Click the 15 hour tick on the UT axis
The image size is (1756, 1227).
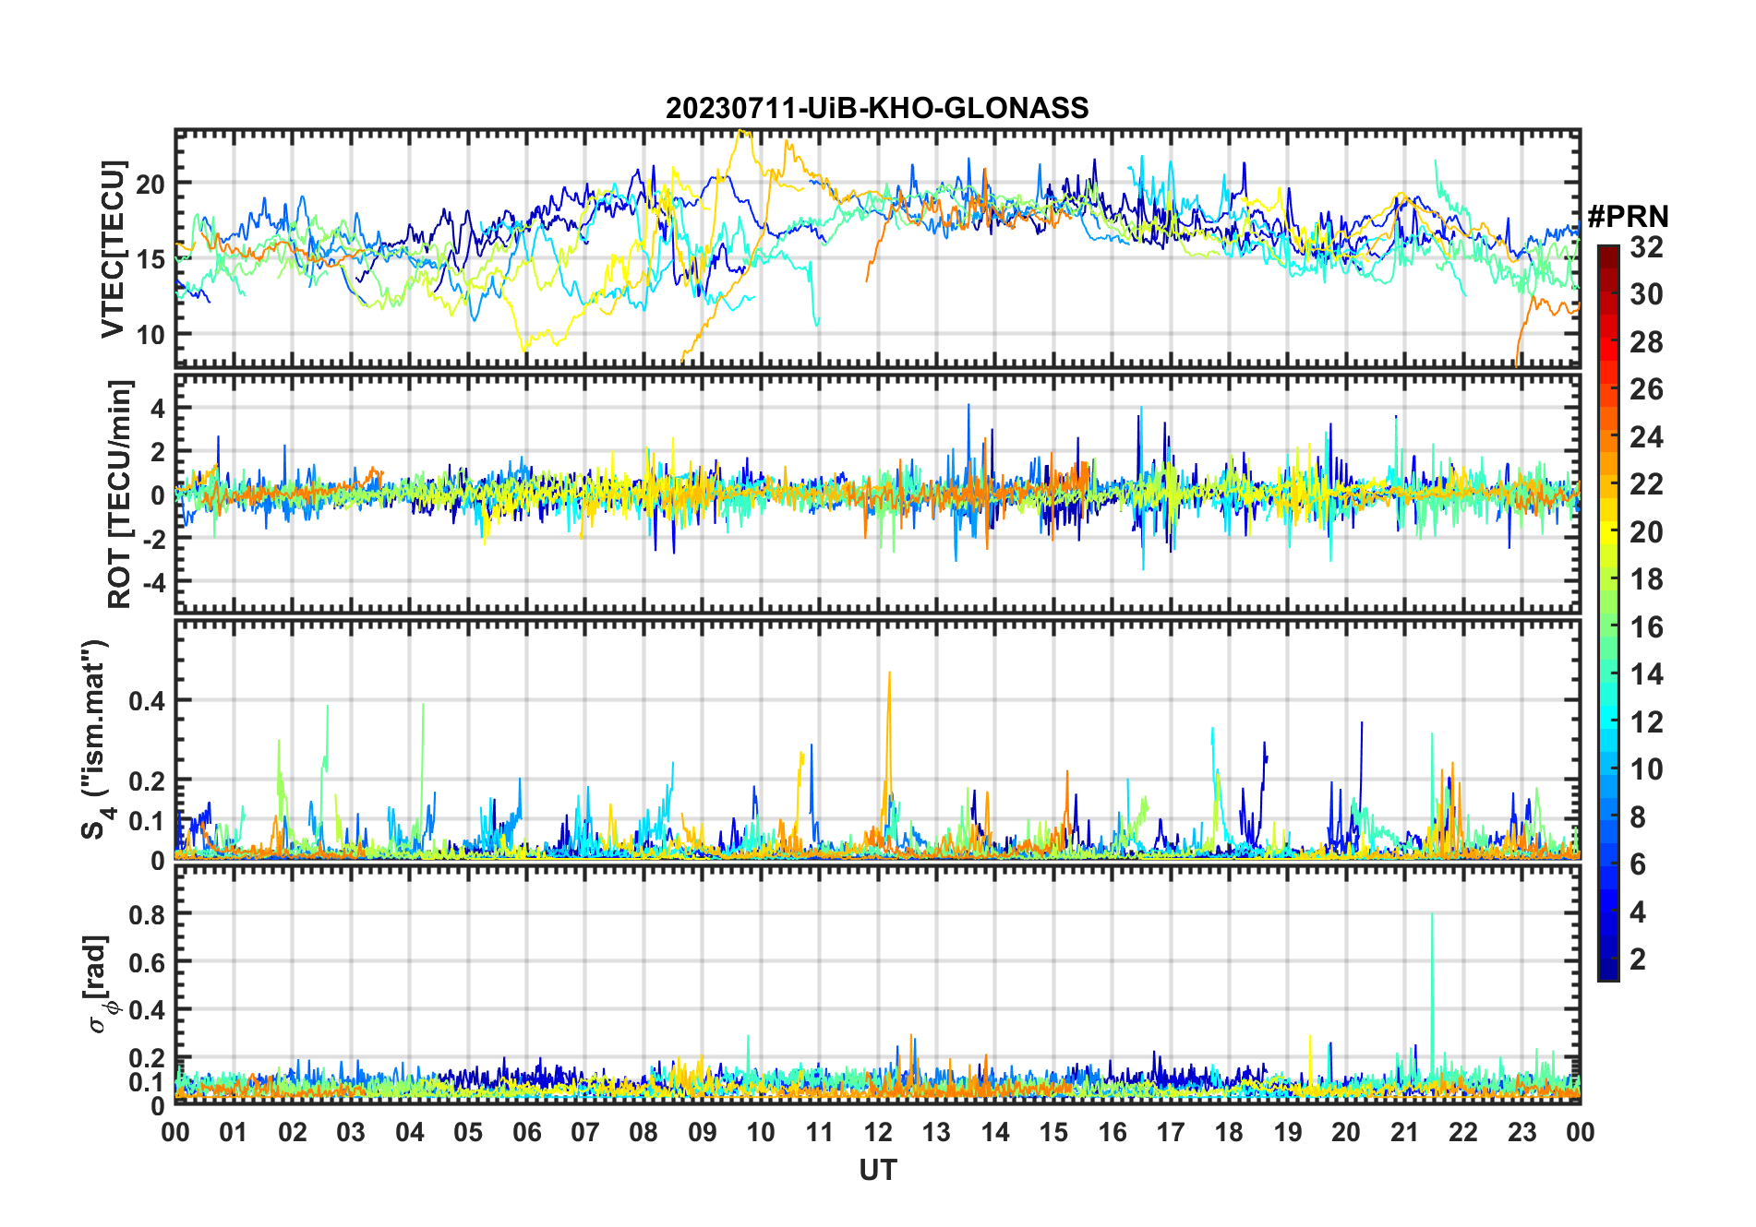click(1053, 1133)
